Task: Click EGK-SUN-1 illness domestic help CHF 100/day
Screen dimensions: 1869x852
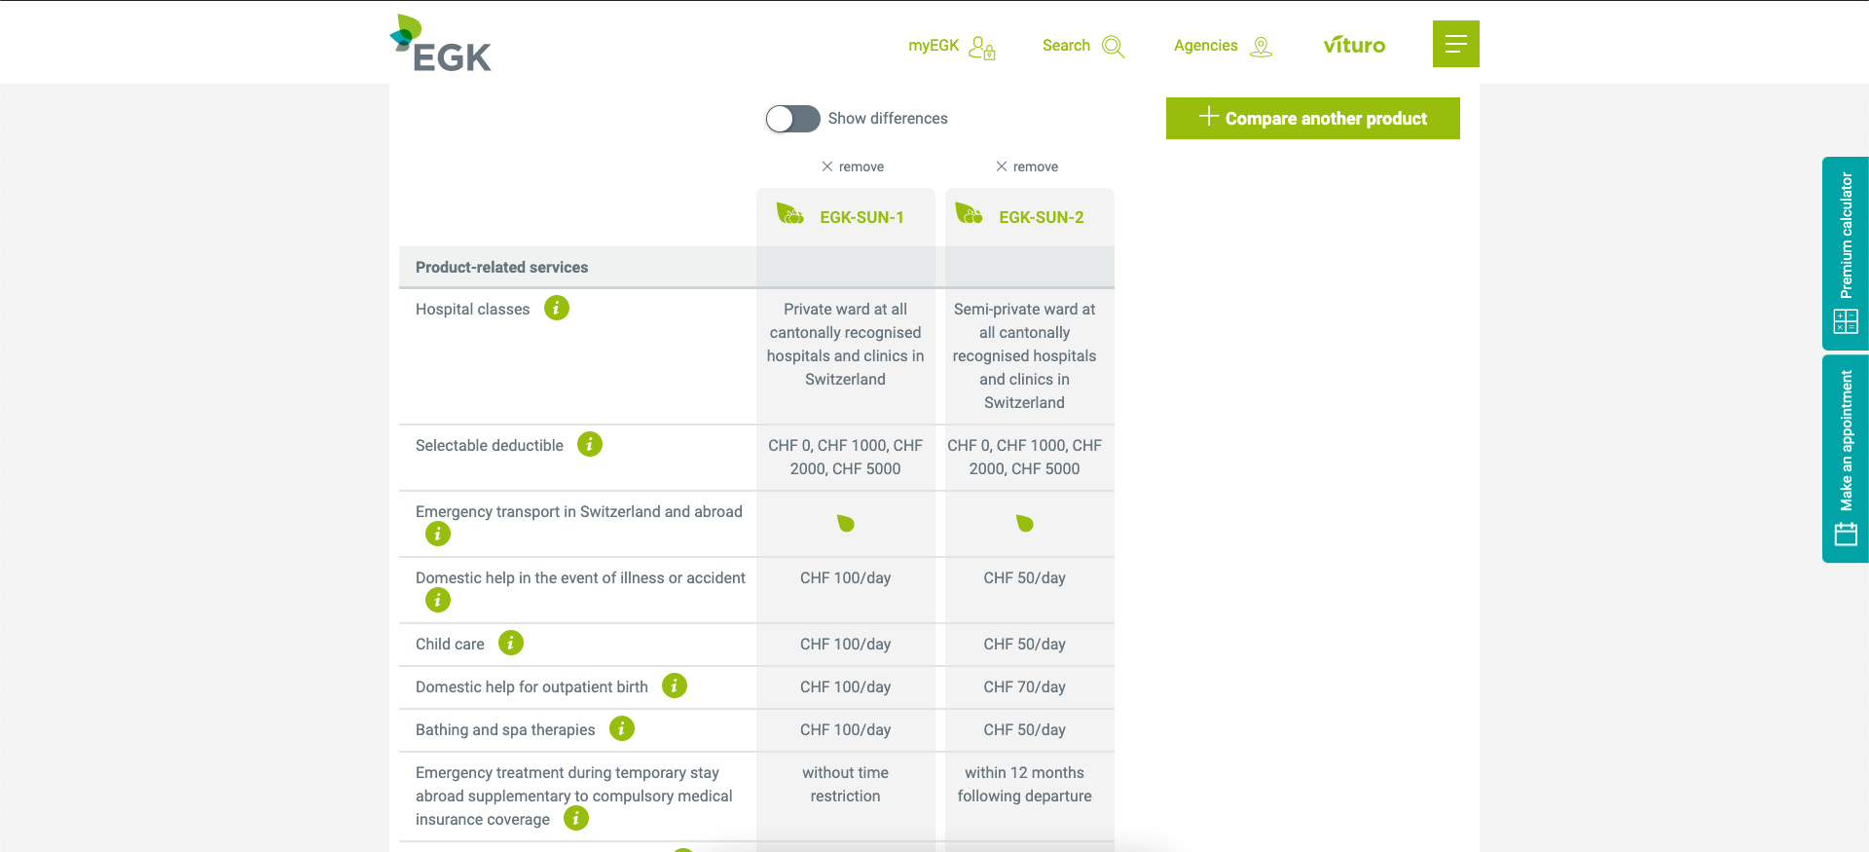Action: [845, 577]
